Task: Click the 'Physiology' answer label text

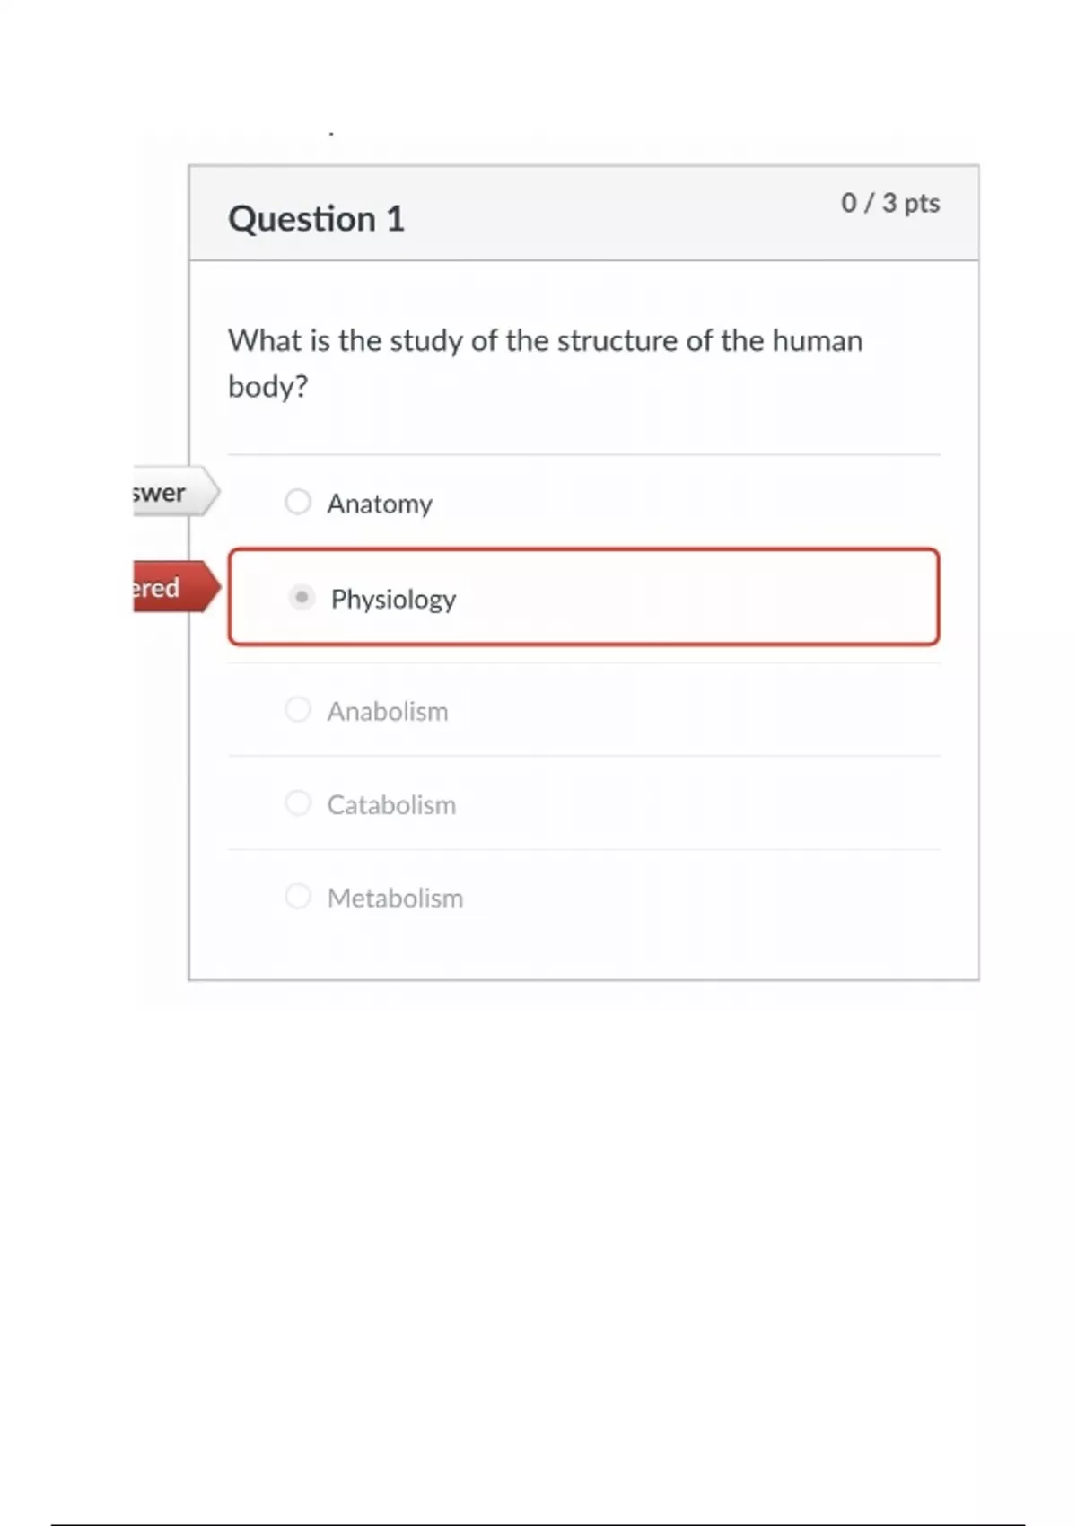Action: (393, 599)
